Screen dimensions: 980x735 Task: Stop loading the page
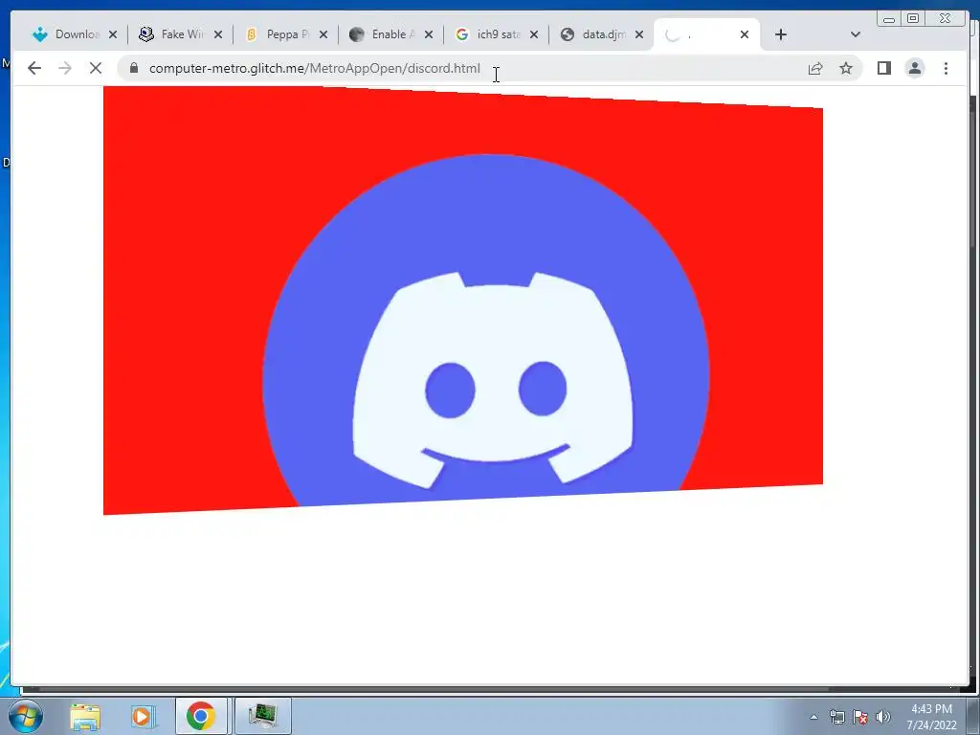tap(95, 68)
